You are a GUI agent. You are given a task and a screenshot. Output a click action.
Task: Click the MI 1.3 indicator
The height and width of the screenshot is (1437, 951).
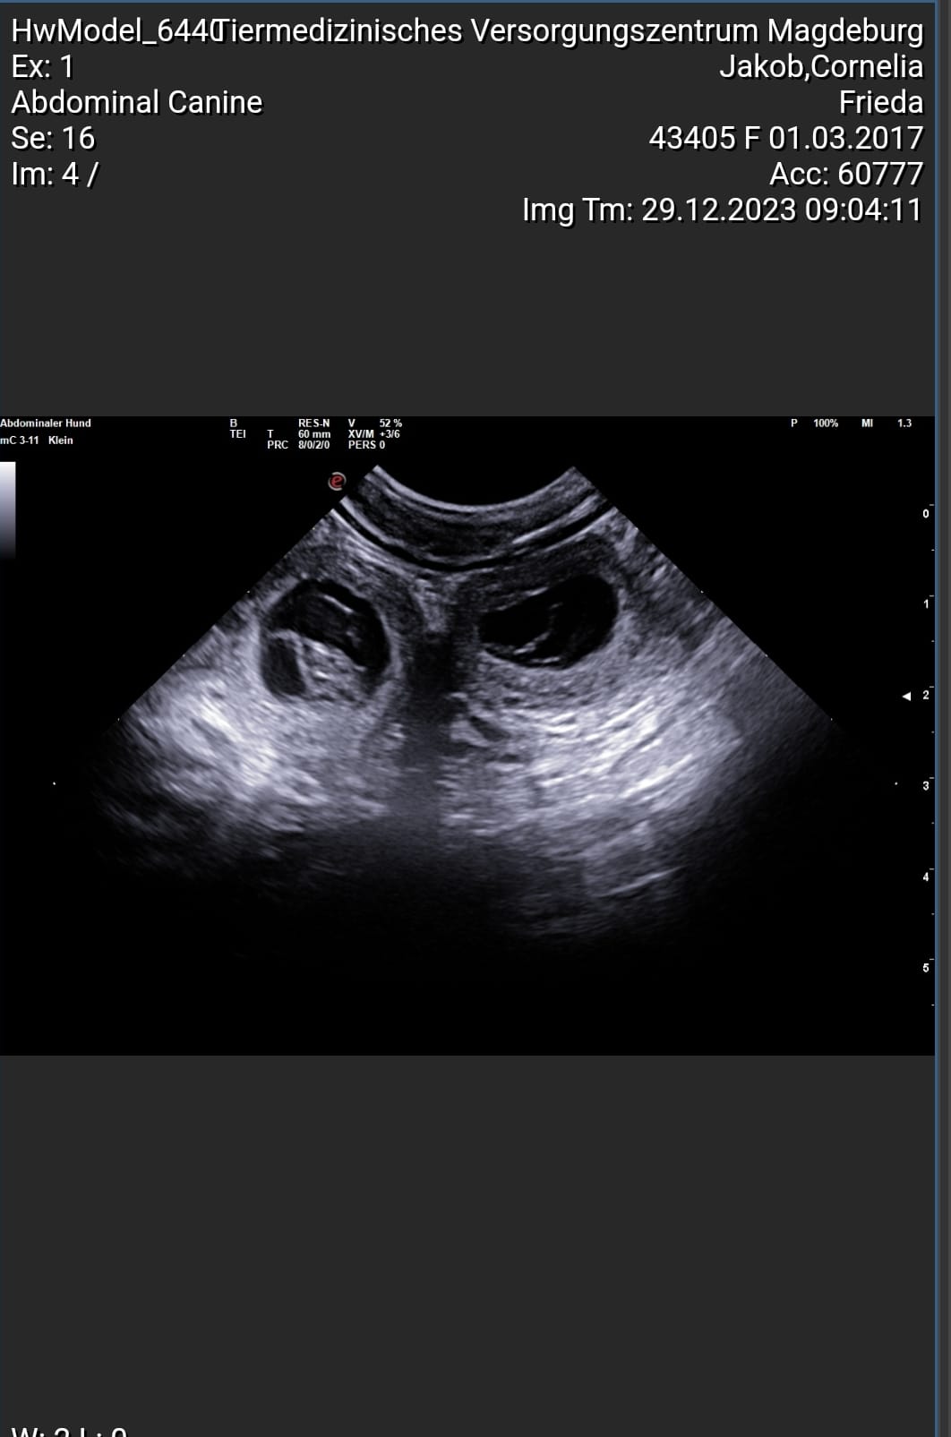pos(886,423)
